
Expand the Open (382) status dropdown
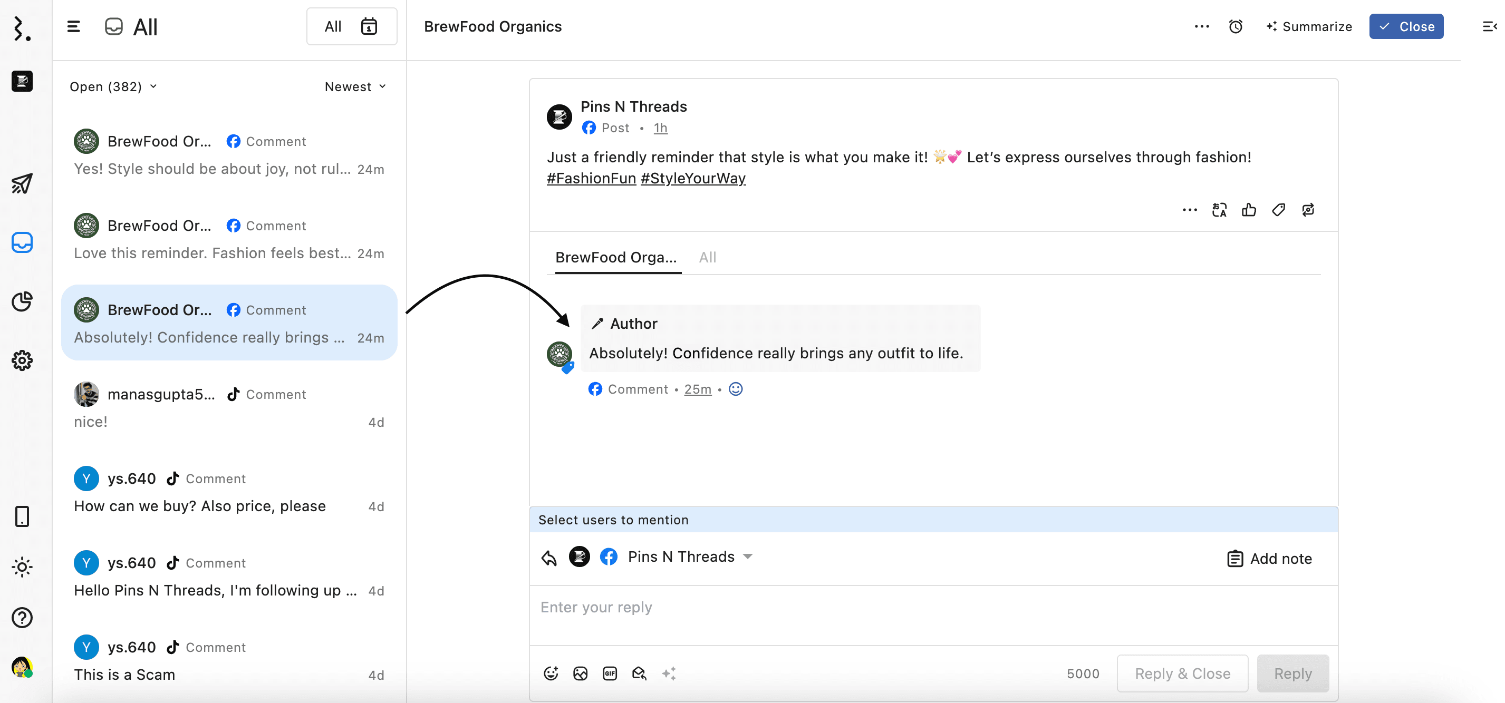tap(113, 86)
